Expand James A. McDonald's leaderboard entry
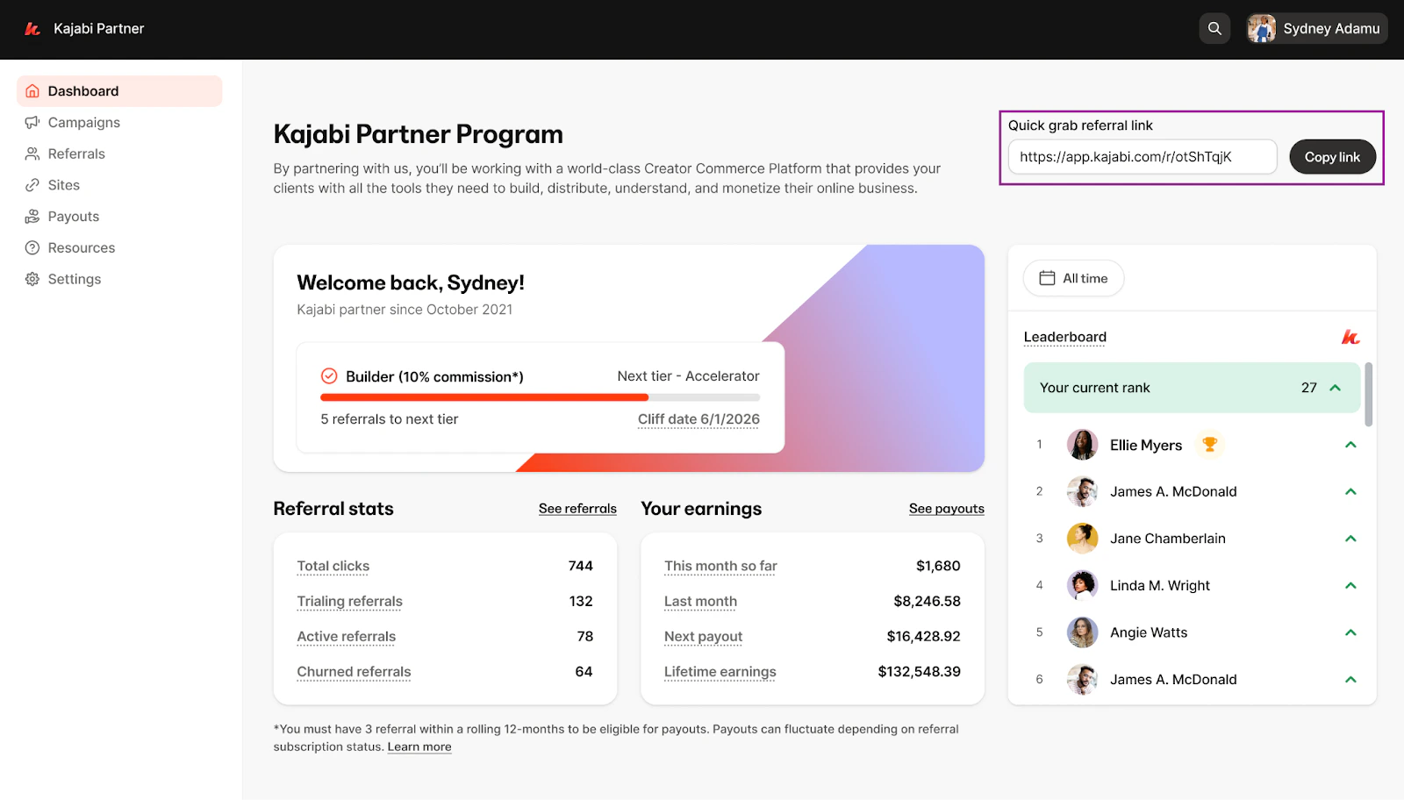This screenshot has height=800, width=1404. pyautogui.click(x=1350, y=491)
